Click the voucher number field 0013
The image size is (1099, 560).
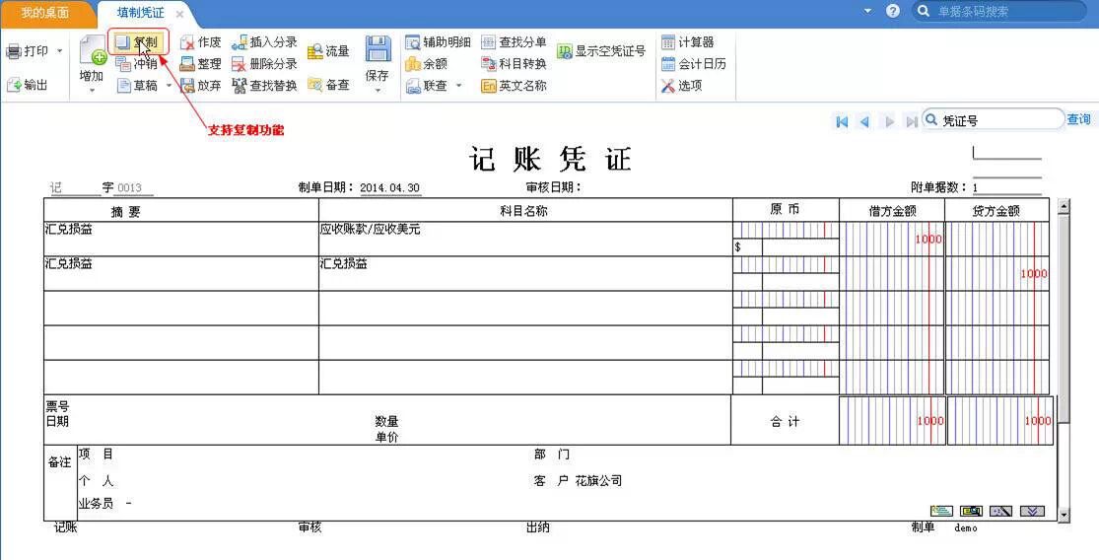(x=135, y=188)
